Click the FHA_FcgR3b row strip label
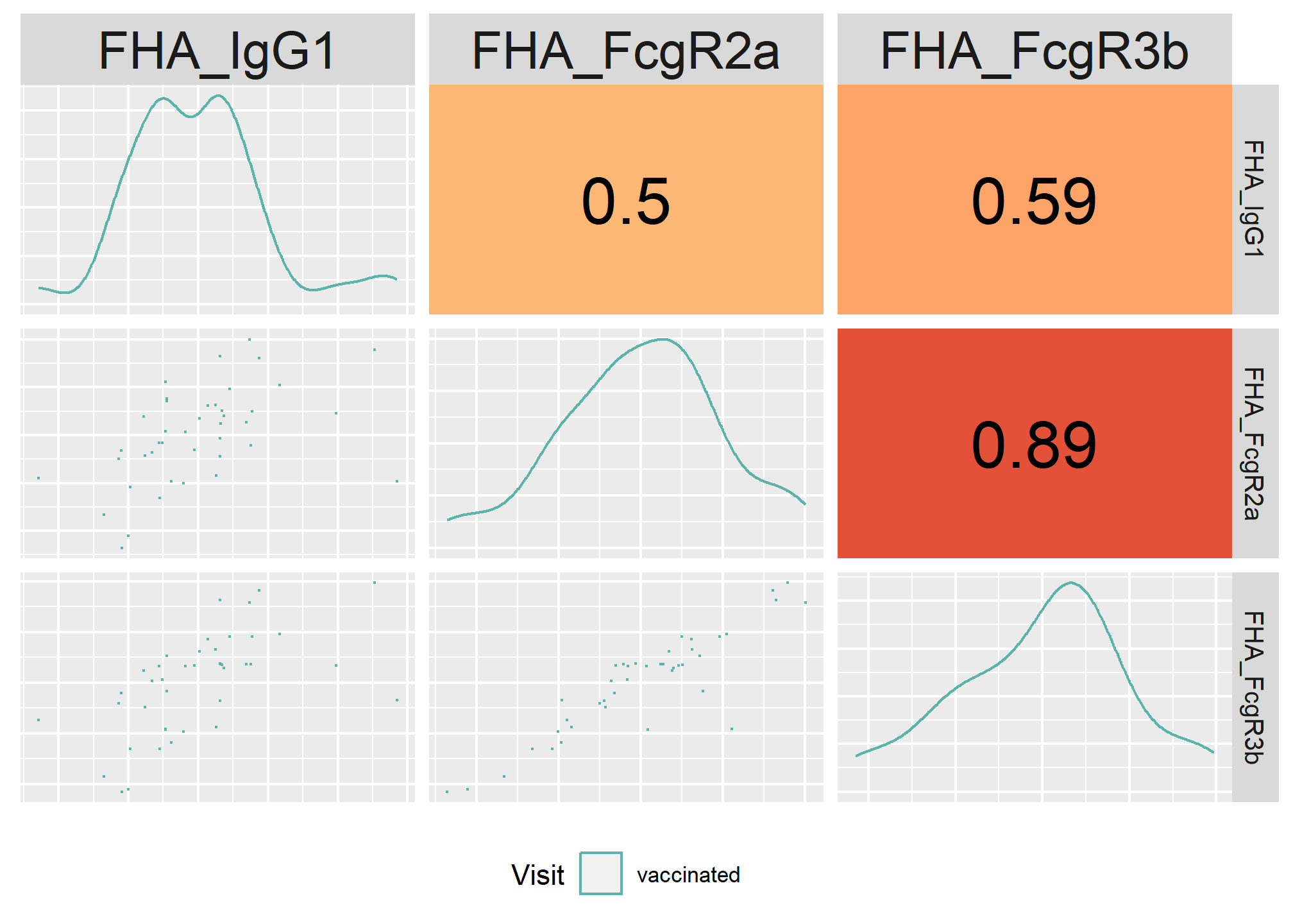This screenshot has height=924, width=1293. click(x=1255, y=687)
